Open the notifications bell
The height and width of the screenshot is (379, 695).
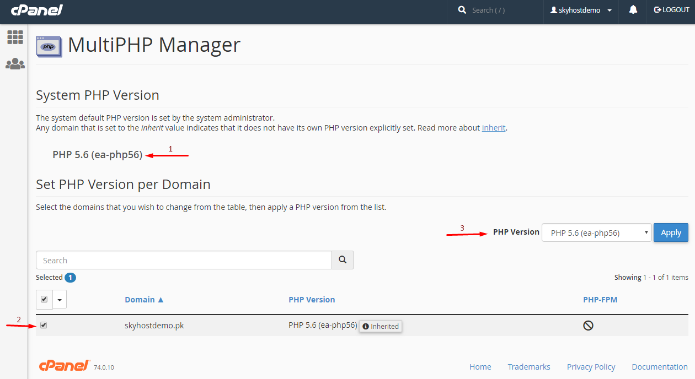(x=633, y=10)
